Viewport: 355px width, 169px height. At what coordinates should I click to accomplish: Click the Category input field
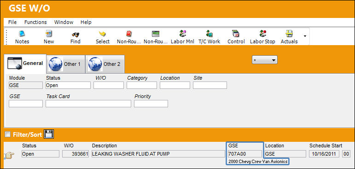142,85
